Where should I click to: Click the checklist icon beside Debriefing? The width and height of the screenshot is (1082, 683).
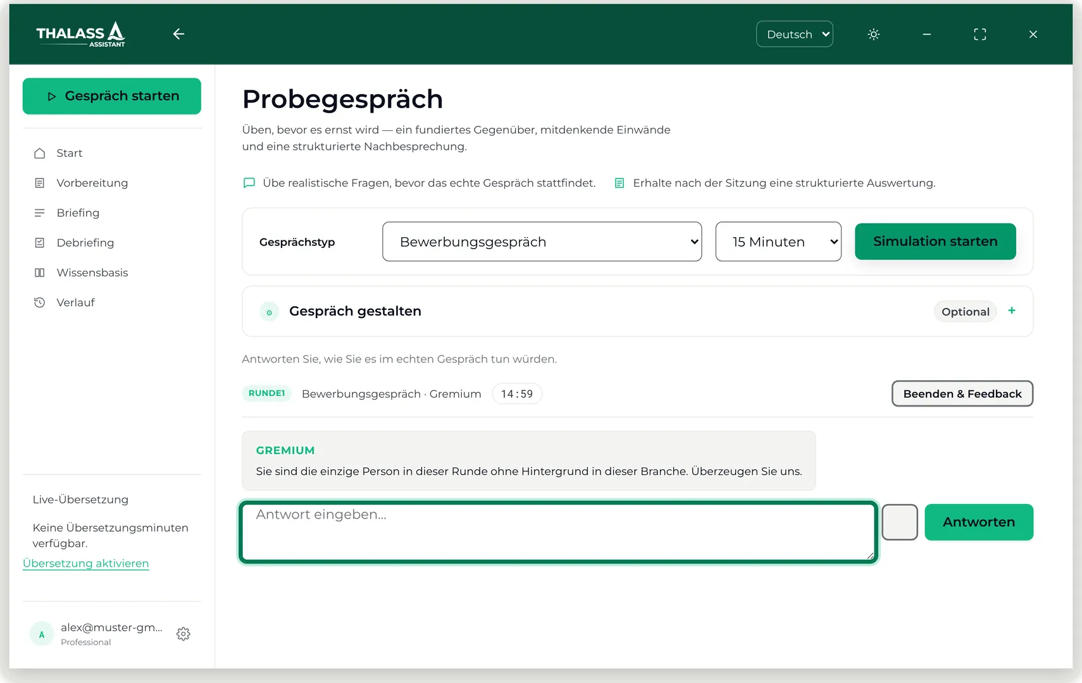(x=40, y=243)
